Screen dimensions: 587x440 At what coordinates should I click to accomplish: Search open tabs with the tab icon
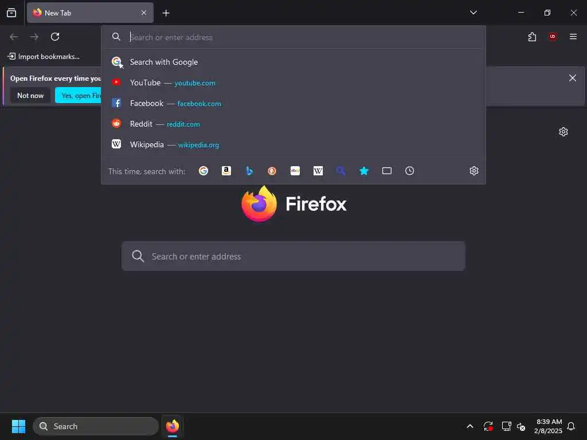[x=387, y=171]
